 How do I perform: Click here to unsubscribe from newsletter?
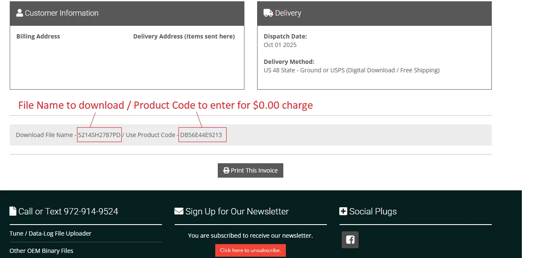coord(250,250)
